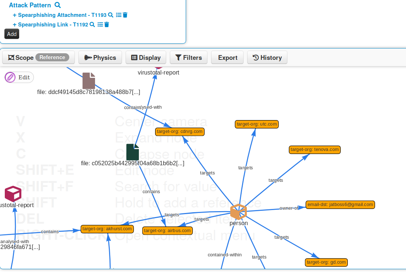Click the magnifier icon beside Attack Pattern
406x278 pixels.
[x=57, y=5]
